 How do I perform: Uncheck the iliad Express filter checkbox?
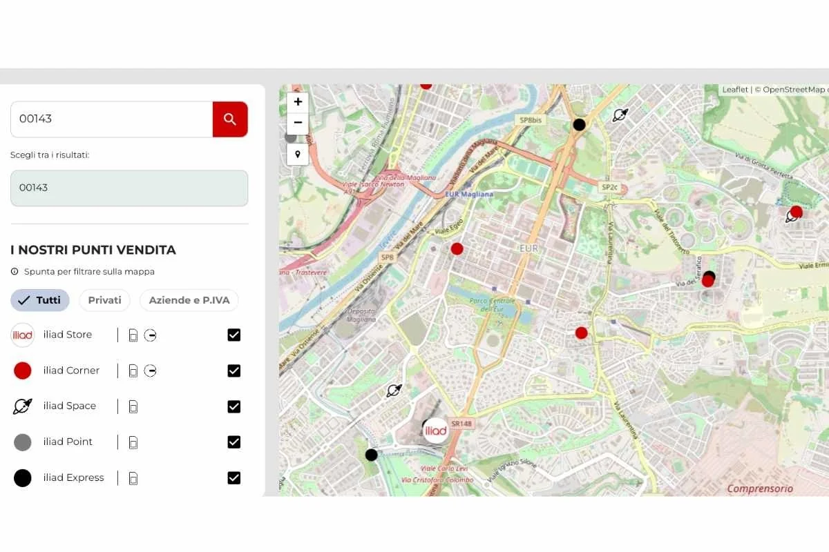(234, 477)
